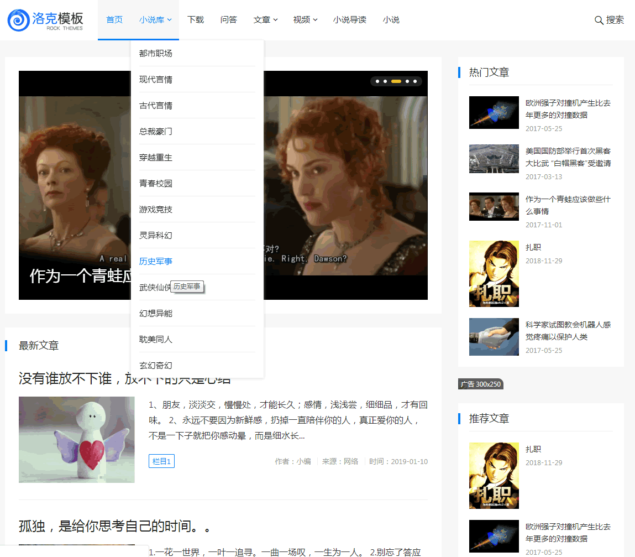Open 美国国防部举行首次黑客大比武 article
Image resolution: width=635 pixels, height=557 pixels.
tap(568, 157)
